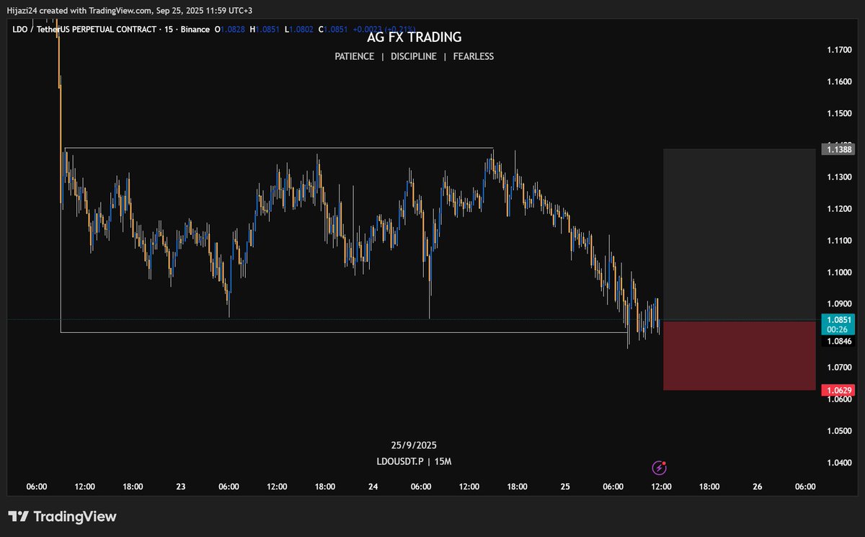Click the 1.0400 price axis label
Screen dimensions: 865x537
point(839,463)
